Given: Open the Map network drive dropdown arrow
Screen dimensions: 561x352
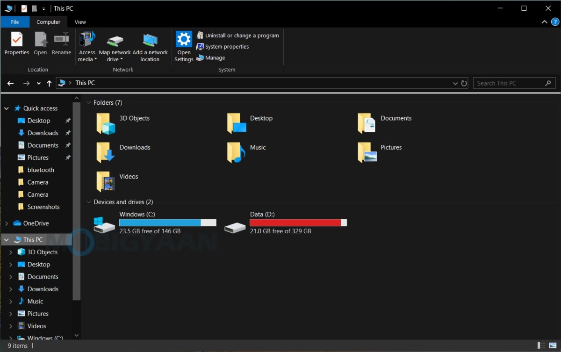Looking at the screenshot, I should click(121, 59).
